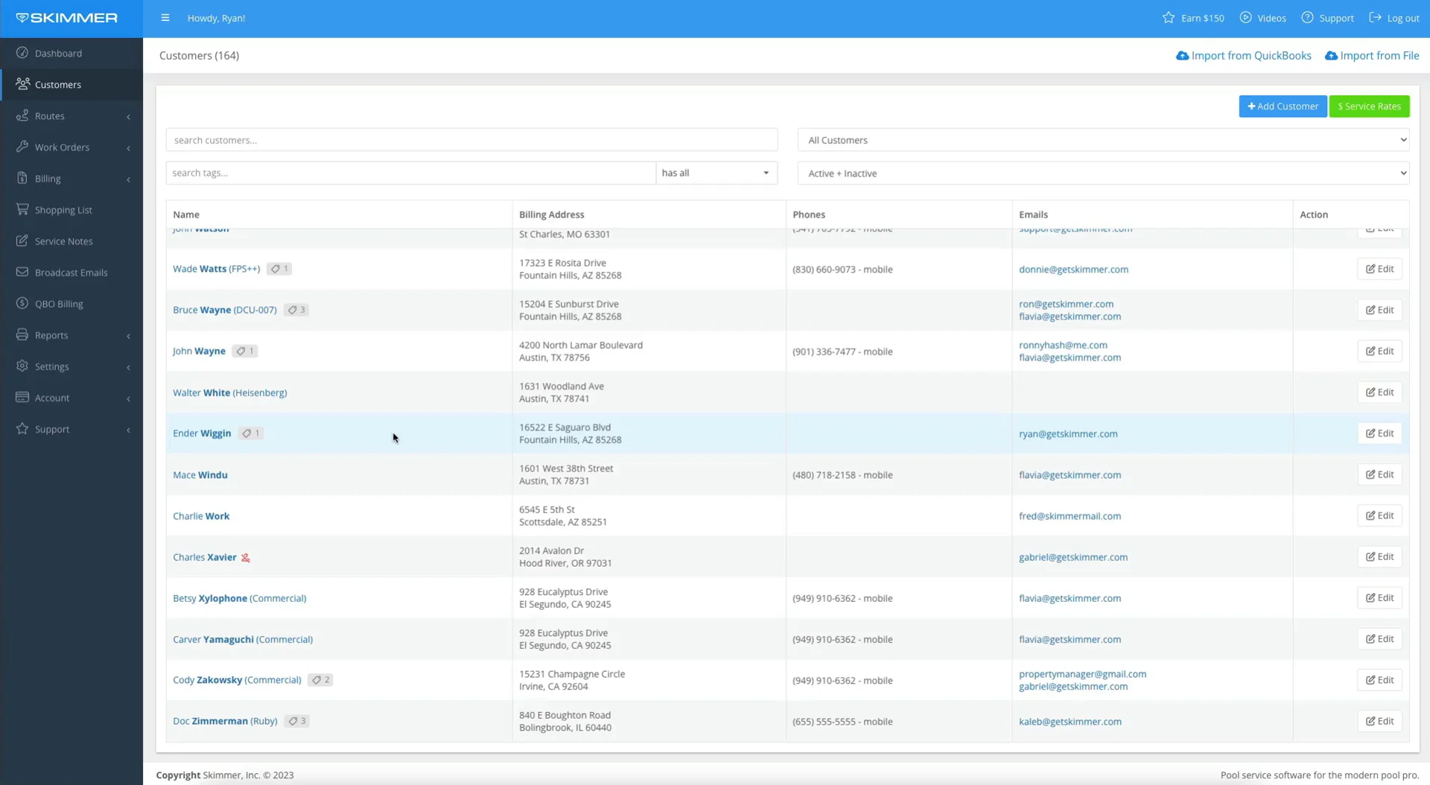Click the Service Notes pencil icon

tap(22, 241)
